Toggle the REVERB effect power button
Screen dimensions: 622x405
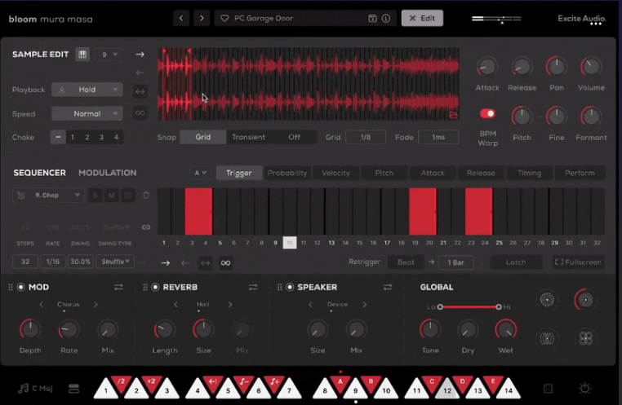pyautogui.click(x=155, y=287)
